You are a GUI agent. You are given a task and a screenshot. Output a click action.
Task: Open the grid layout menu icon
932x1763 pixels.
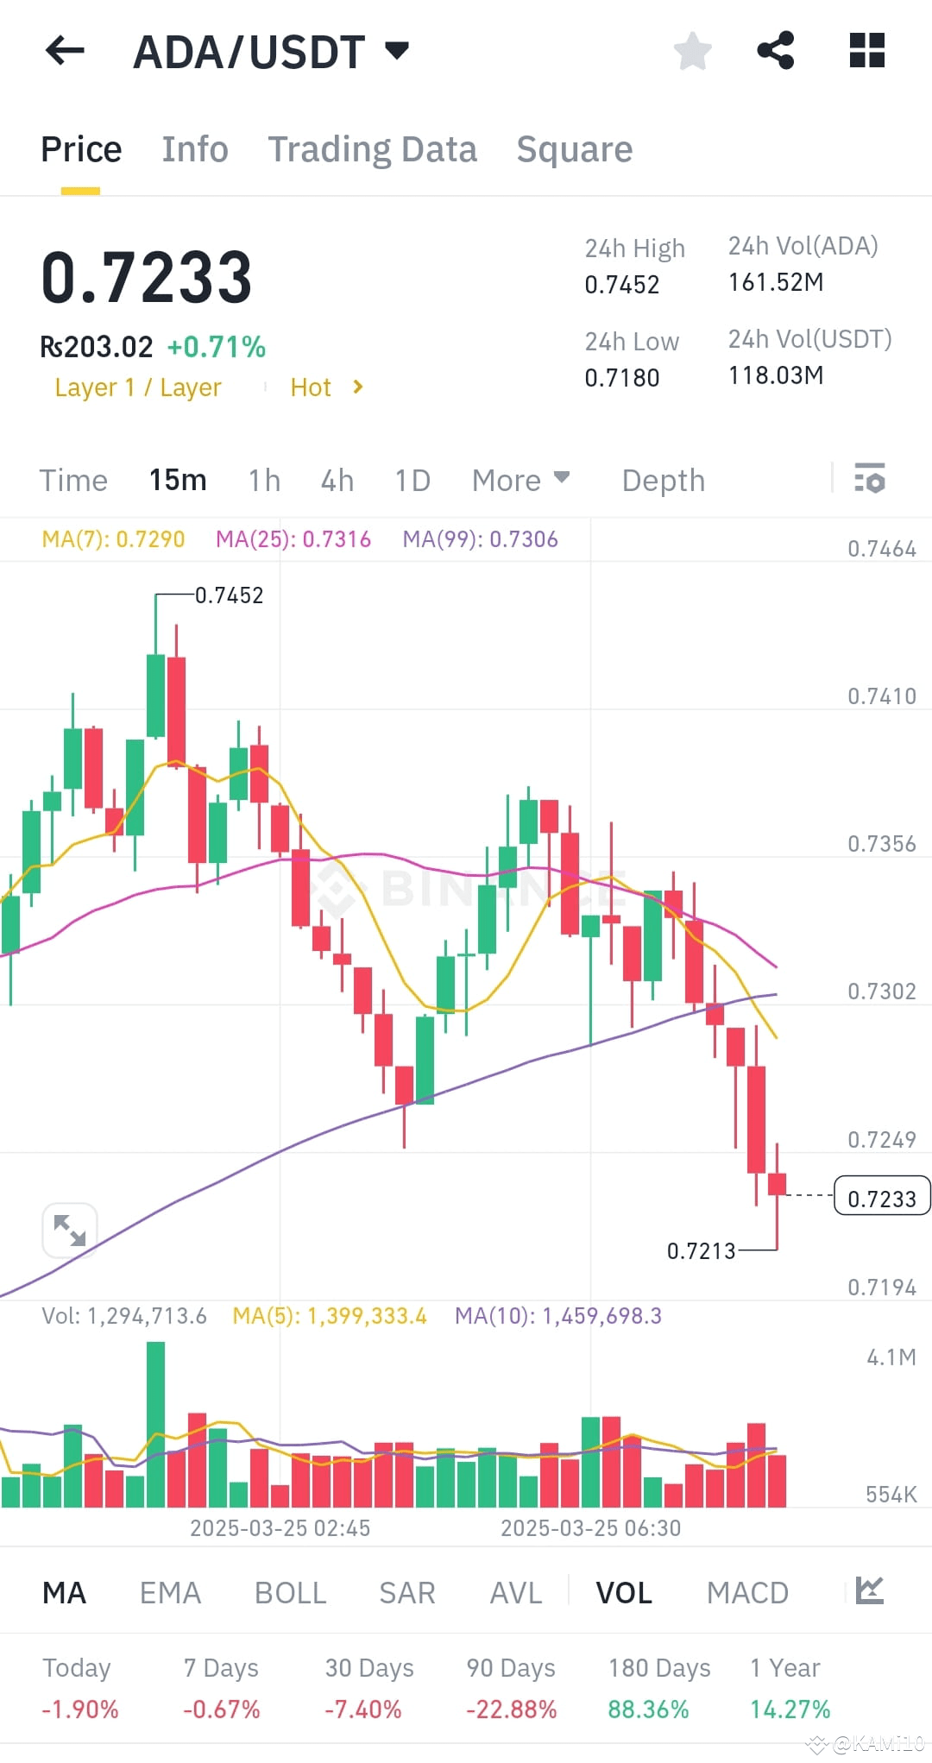pyautogui.click(x=866, y=51)
